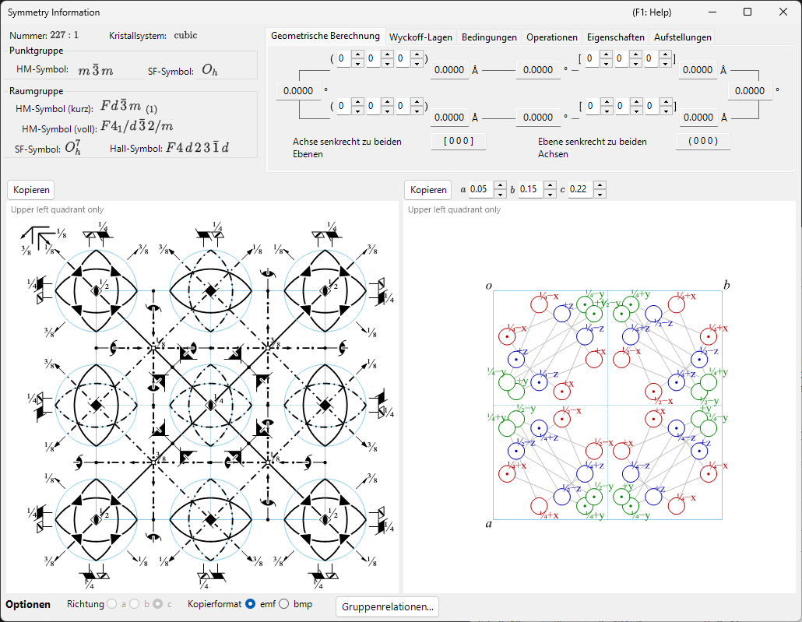Decrease last index of lower direction [uvw]
The width and height of the screenshot is (802, 622).
[666, 111]
